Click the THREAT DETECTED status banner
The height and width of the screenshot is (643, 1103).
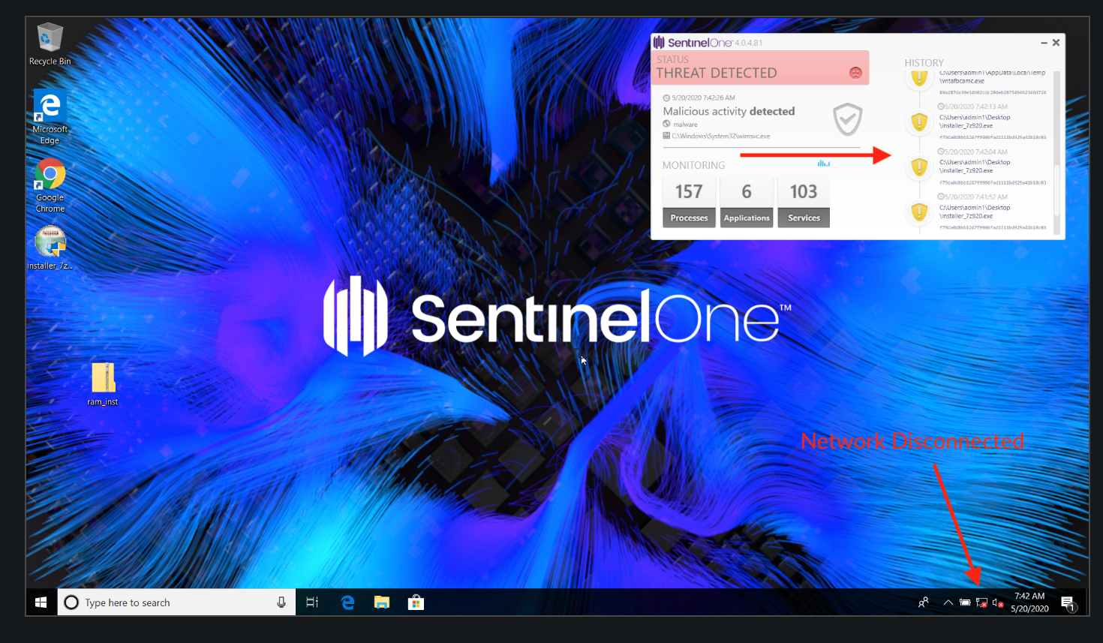(x=760, y=68)
